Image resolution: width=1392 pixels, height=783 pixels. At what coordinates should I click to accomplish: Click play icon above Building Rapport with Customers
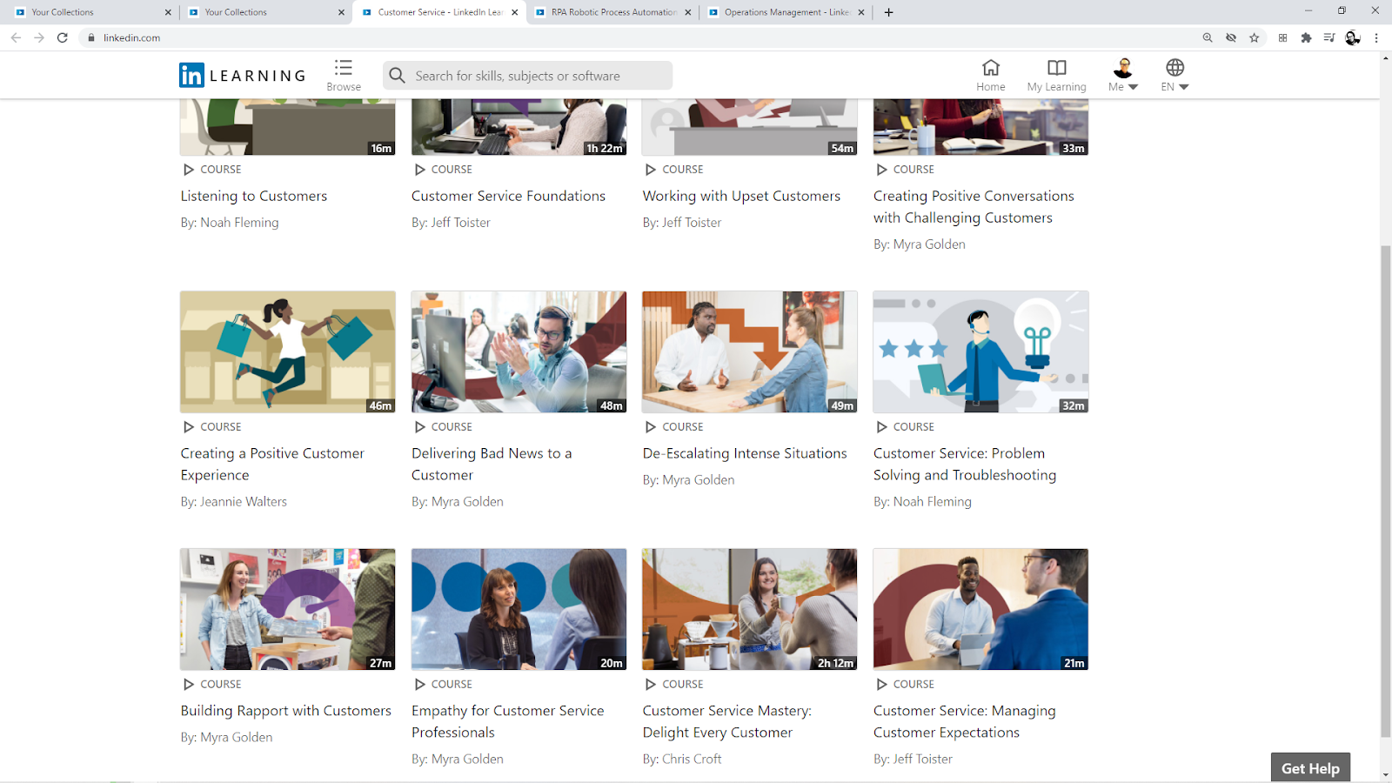(x=189, y=685)
